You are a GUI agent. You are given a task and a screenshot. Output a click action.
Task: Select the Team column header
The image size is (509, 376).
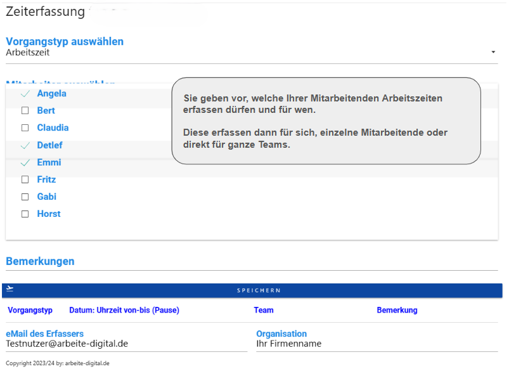coord(264,310)
